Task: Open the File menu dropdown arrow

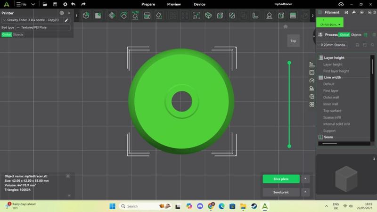Action: coord(33,4)
